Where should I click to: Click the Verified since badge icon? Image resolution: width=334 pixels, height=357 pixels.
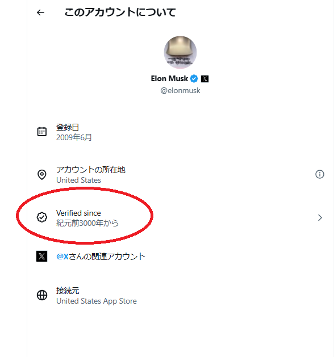(42, 217)
